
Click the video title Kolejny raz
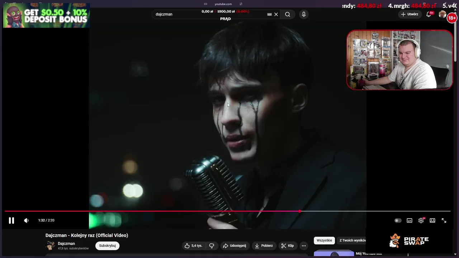click(x=87, y=235)
